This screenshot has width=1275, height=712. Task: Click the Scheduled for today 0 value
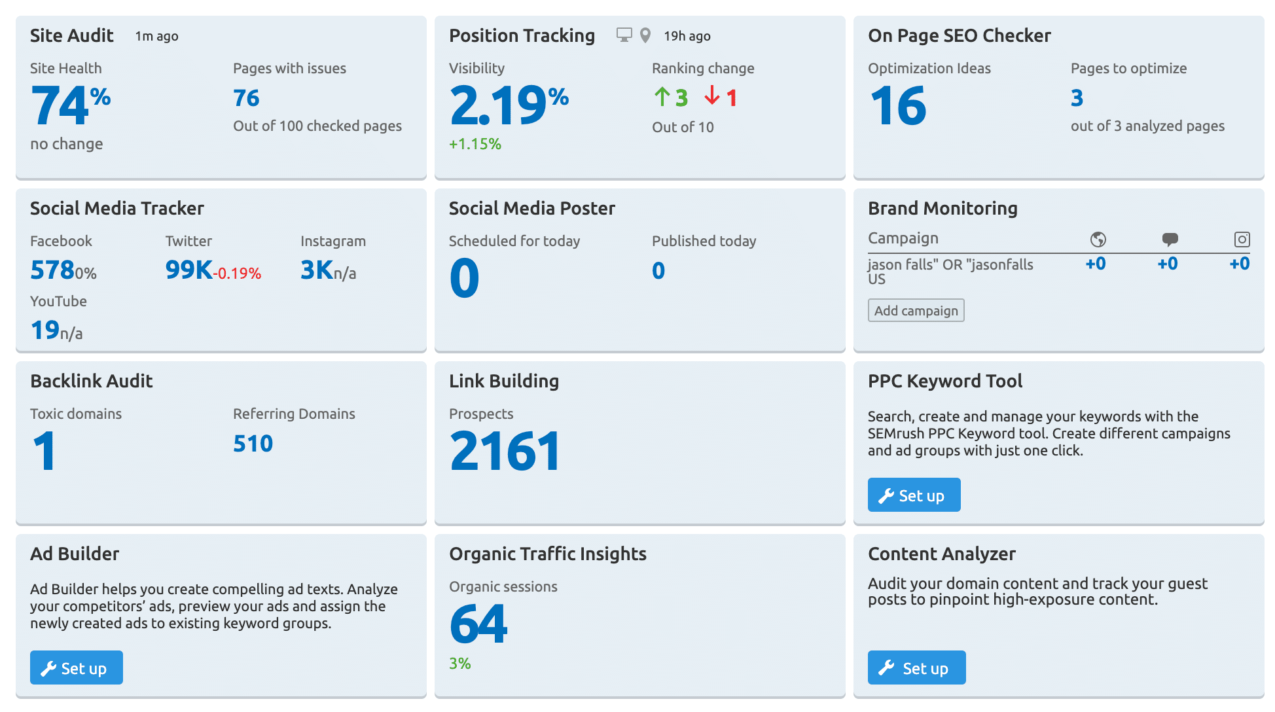click(464, 278)
